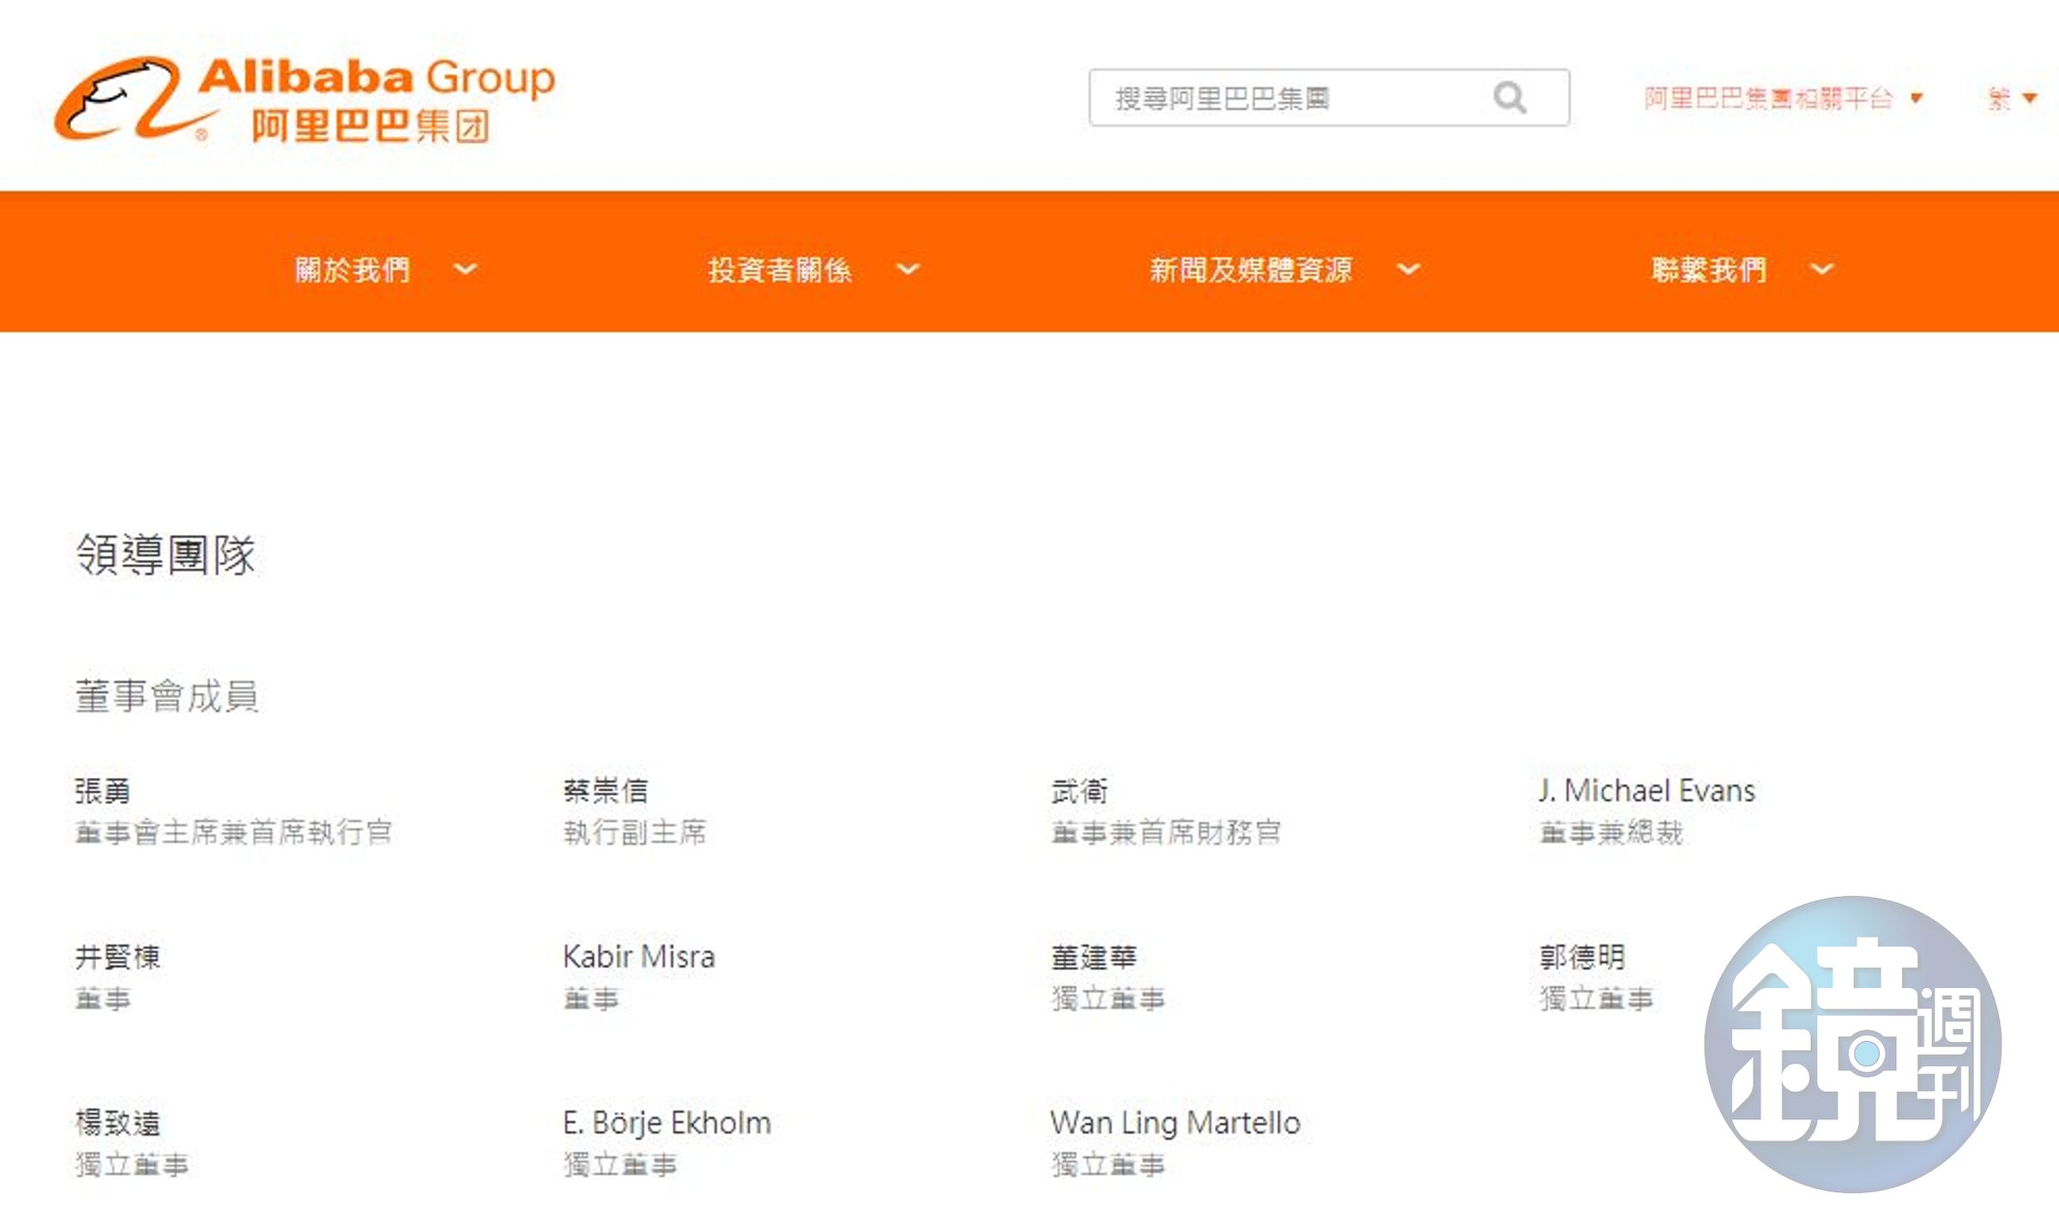Expand the chevron beside 聯繫我們

(x=1822, y=269)
